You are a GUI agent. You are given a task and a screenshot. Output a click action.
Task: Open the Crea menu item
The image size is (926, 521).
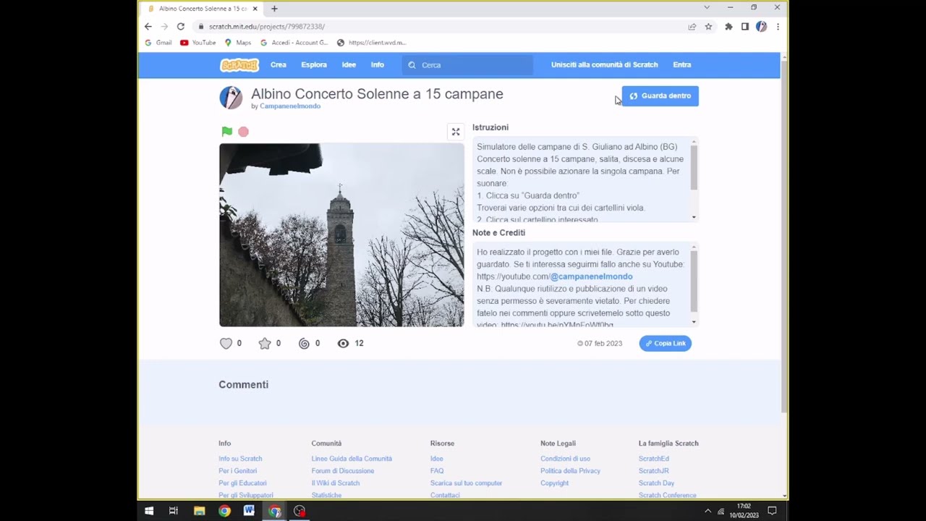[x=279, y=65]
